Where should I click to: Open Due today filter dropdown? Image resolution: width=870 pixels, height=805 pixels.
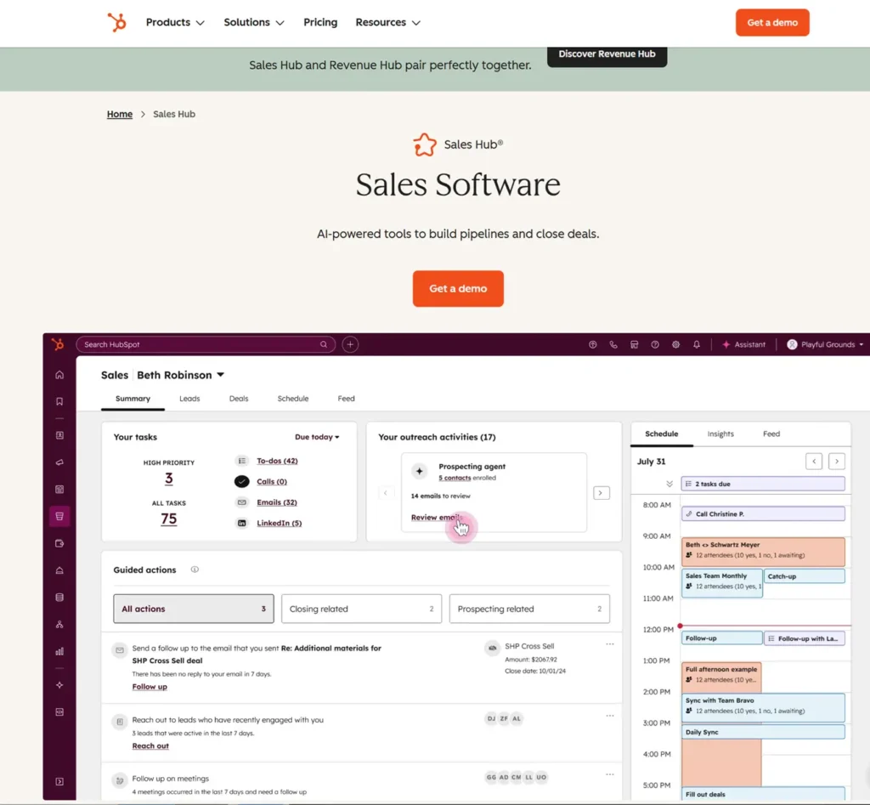[x=317, y=437]
